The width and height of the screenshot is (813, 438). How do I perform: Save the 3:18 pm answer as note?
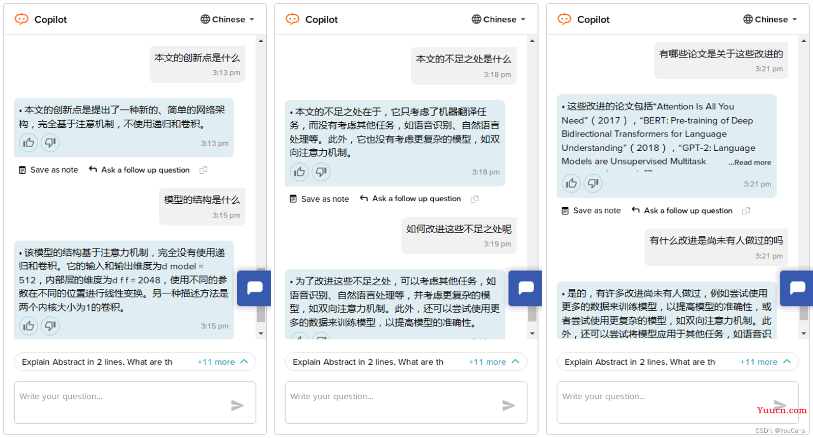319,199
